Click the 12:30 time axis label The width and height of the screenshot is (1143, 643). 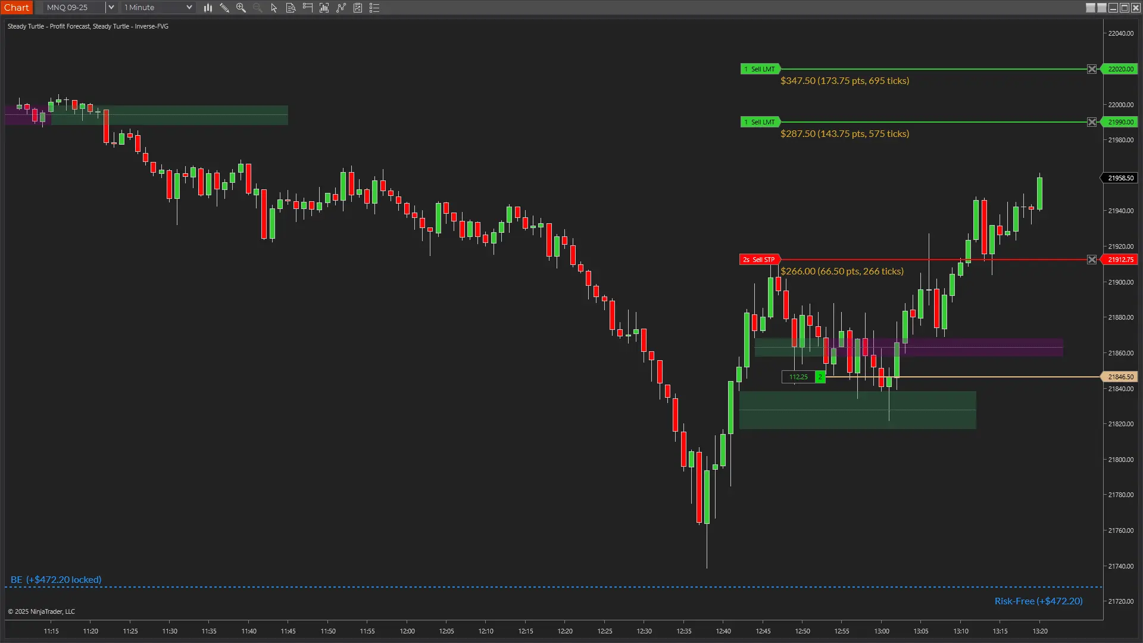point(644,631)
